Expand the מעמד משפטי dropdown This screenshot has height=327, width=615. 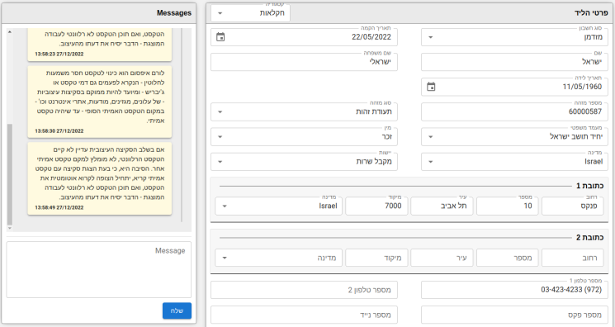[x=514, y=137]
